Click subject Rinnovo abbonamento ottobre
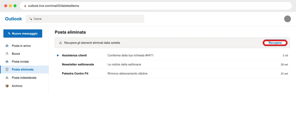The height and width of the screenshot is (118, 296). click(128, 73)
